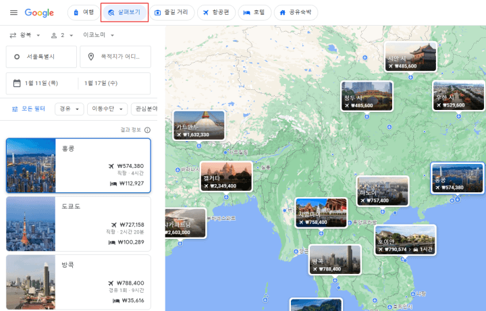This screenshot has width=486, height=311.
Task: Open the 여행 tab
Action: click(84, 12)
